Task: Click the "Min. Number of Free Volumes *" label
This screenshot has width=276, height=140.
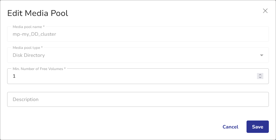Action: pyautogui.click(x=39, y=69)
